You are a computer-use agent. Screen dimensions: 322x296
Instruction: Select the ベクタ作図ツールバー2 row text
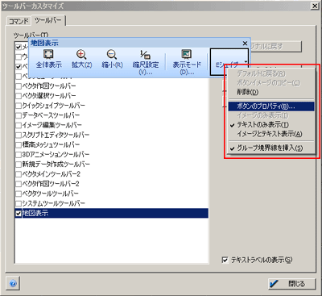(51, 184)
